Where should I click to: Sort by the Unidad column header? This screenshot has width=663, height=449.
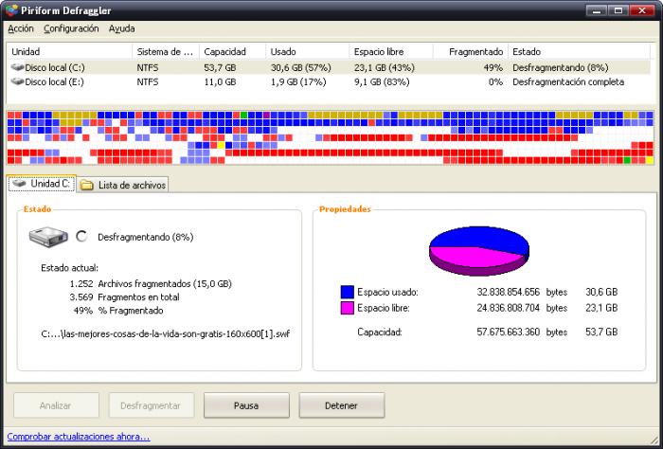pyautogui.click(x=69, y=51)
